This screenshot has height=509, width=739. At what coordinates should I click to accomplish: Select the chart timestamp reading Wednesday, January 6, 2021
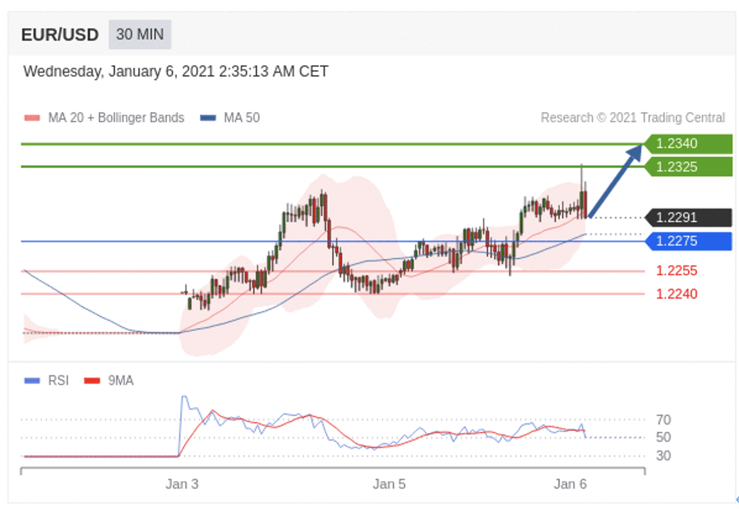176,71
